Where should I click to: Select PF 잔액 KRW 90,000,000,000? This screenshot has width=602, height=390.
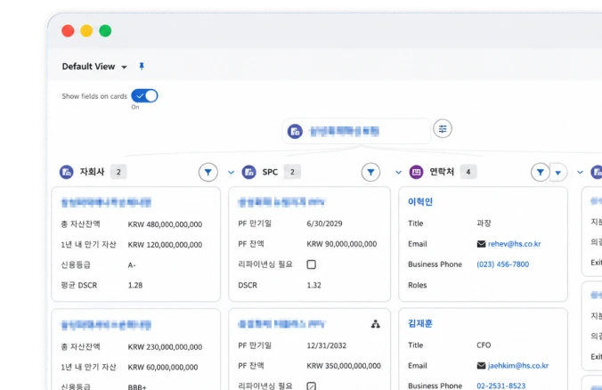click(x=342, y=244)
